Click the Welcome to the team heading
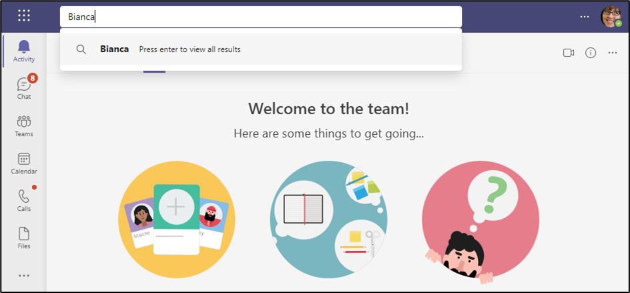The width and height of the screenshot is (630, 293). pos(328,109)
